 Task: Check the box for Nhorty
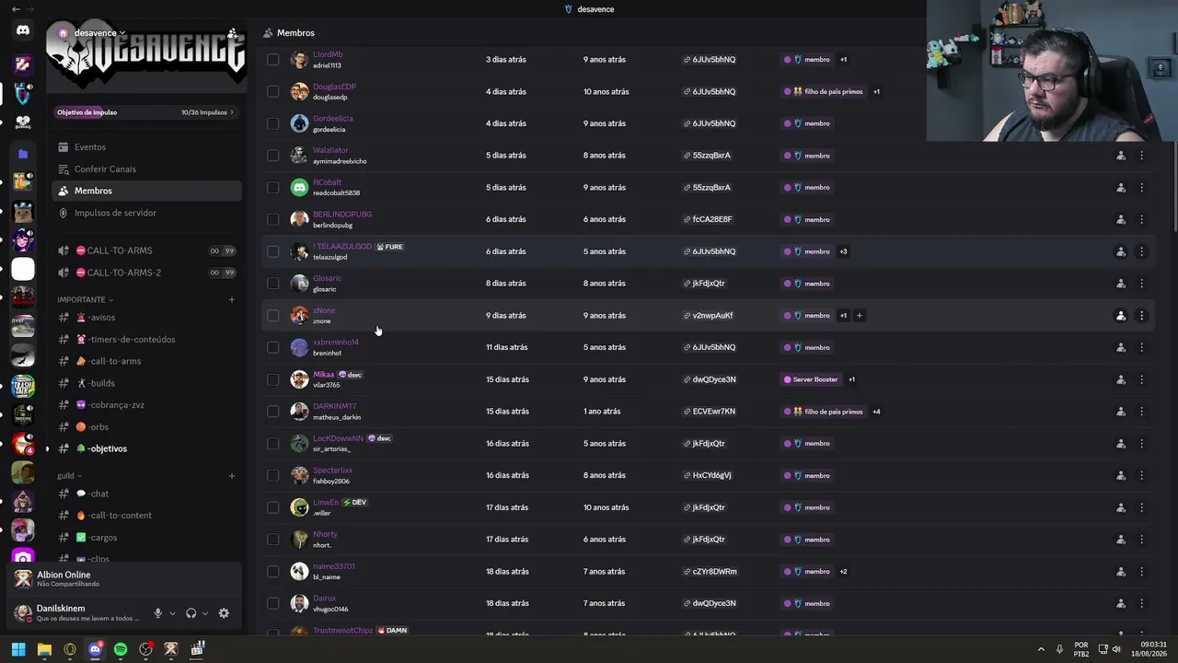[272, 540]
